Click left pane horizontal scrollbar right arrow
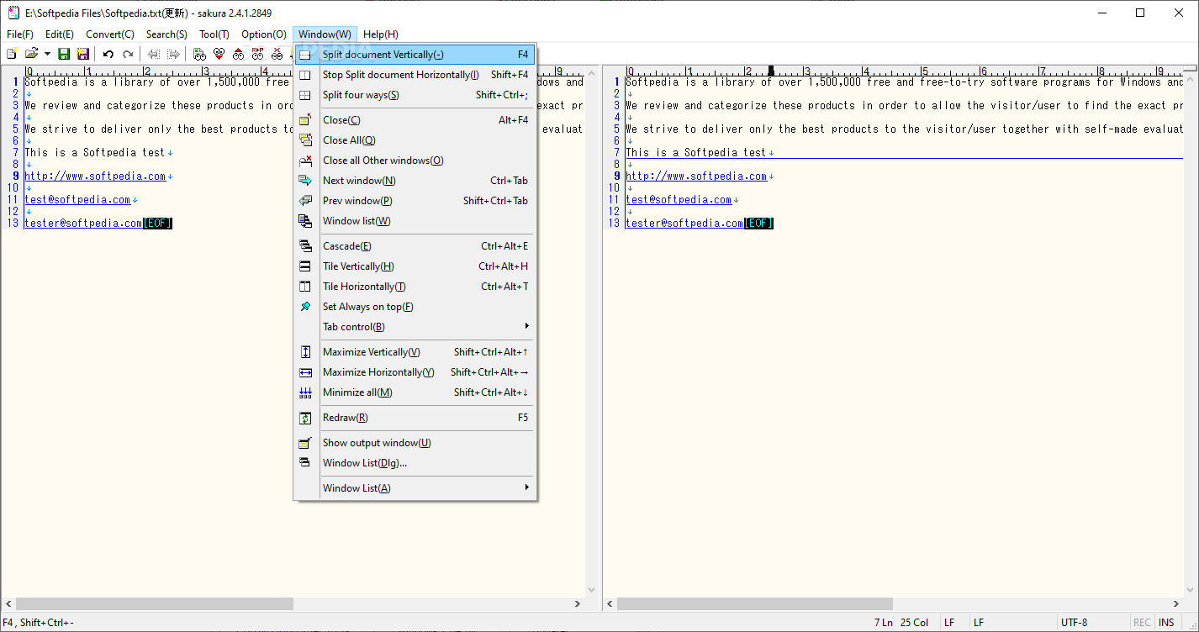The width and height of the screenshot is (1199, 632). tap(578, 604)
